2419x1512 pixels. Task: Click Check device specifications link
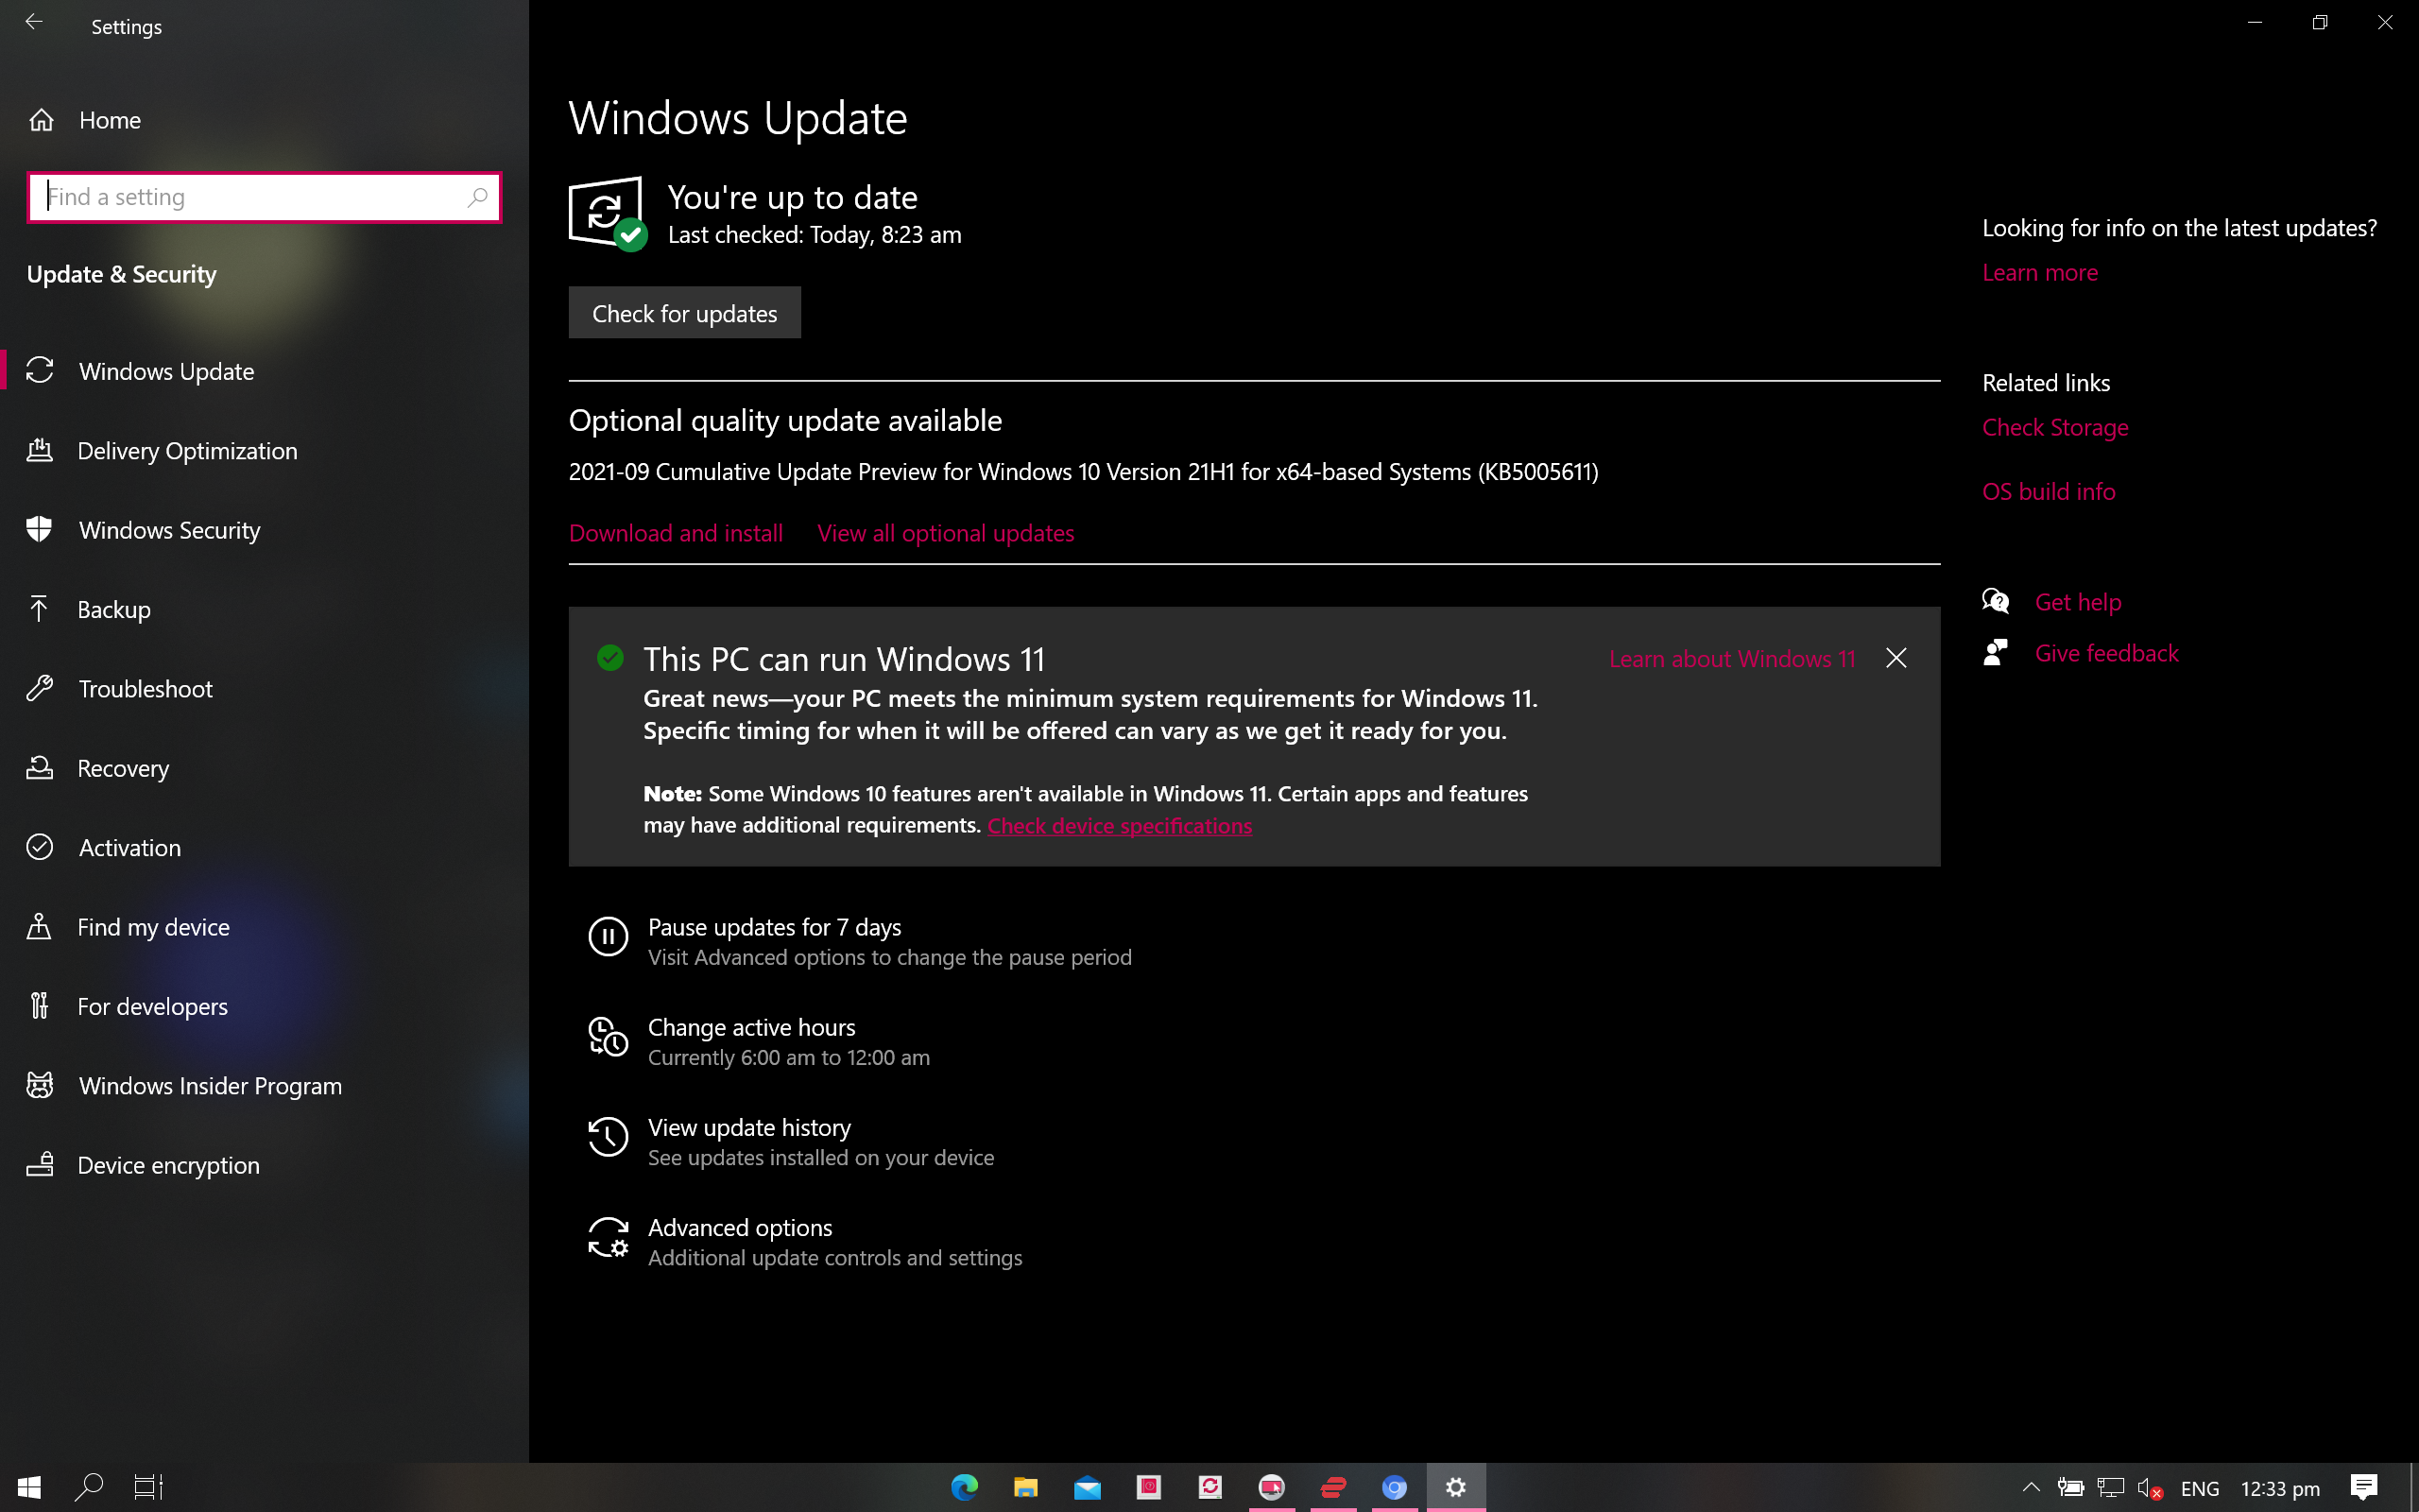(x=1119, y=825)
